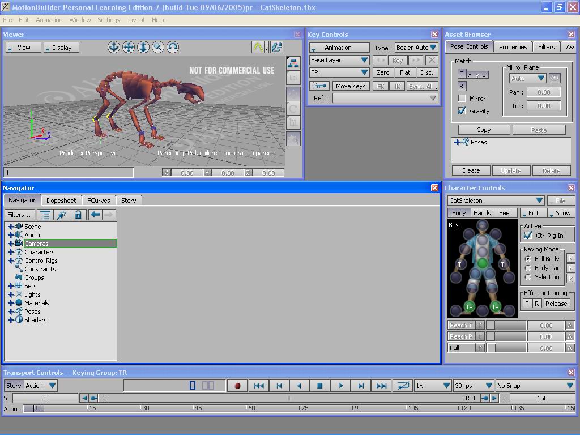Pick the Viewer zoom magnifier tool
This screenshot has height=435, width=580.
tap(158, 47)
